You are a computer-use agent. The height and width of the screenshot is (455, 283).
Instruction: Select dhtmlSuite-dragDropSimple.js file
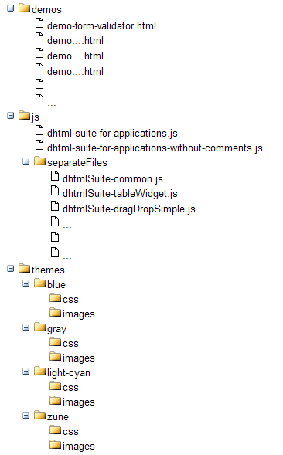pos(128,209)
